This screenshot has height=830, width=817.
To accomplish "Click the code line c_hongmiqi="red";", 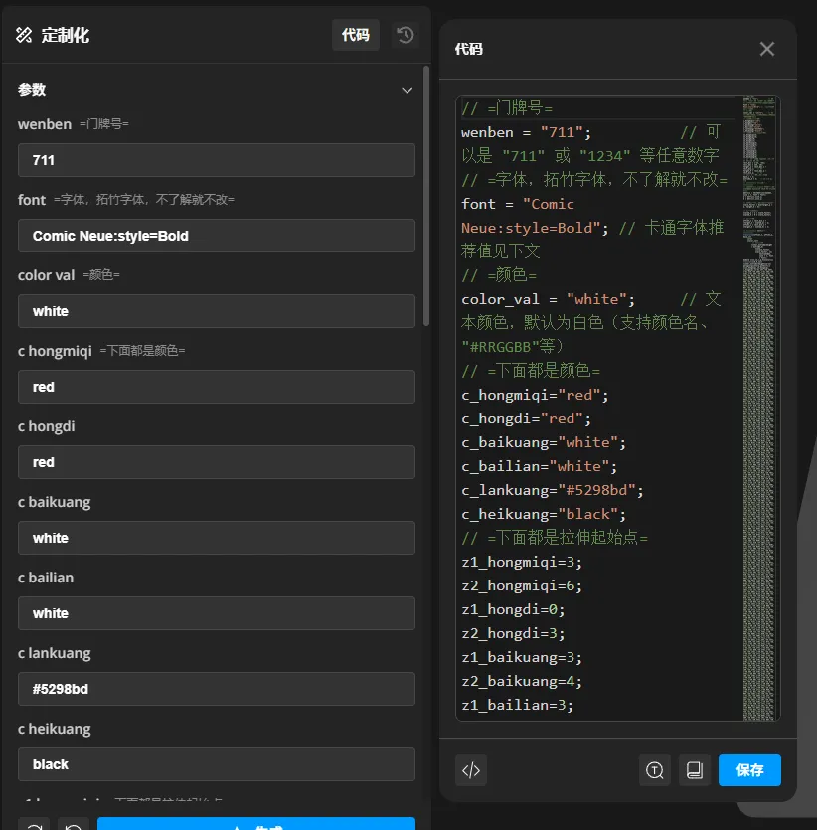I will [535, 395].
